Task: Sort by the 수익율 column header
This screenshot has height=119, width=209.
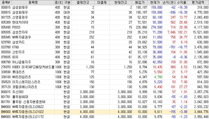Action: point(182,3)
